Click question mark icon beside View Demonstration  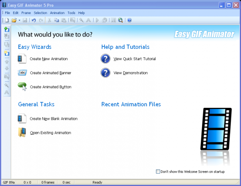[x=105, y=73]
